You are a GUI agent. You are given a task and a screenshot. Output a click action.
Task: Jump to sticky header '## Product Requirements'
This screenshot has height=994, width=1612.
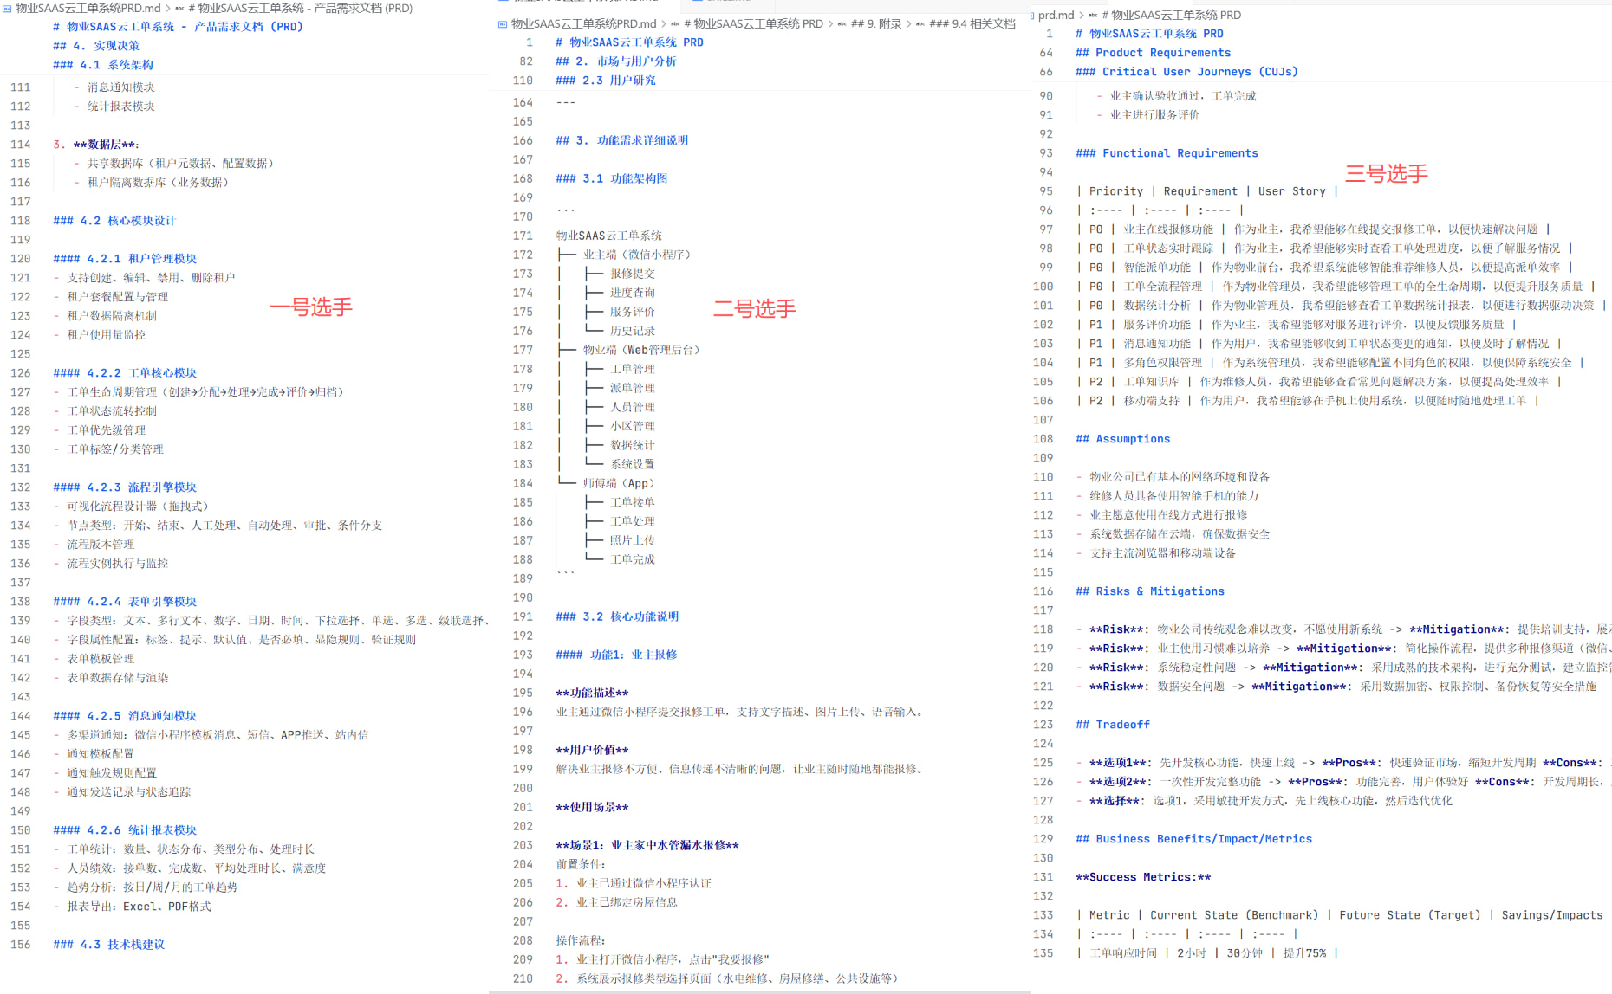click(x=1152, y=53)
